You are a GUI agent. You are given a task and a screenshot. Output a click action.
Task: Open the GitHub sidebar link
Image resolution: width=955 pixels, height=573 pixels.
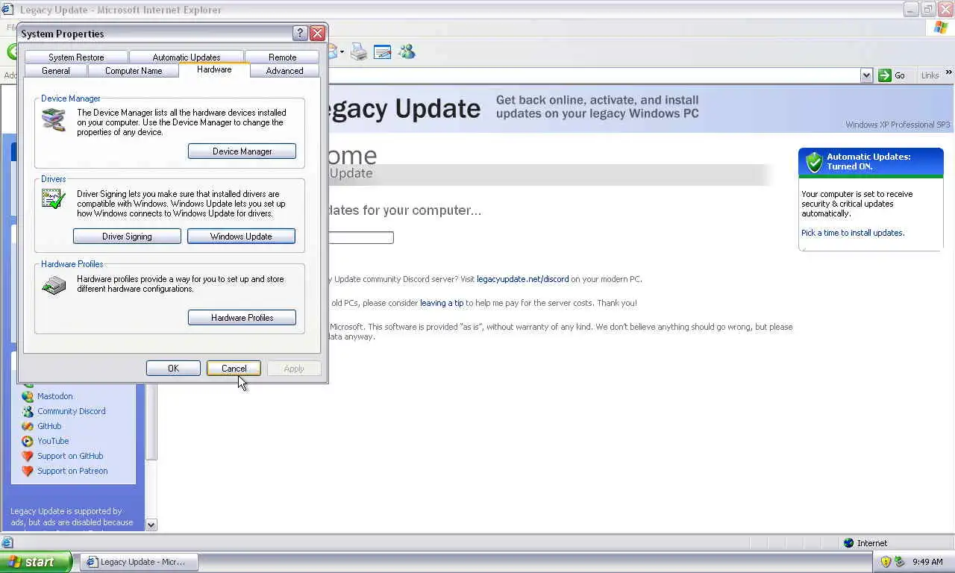click(49, 426)
